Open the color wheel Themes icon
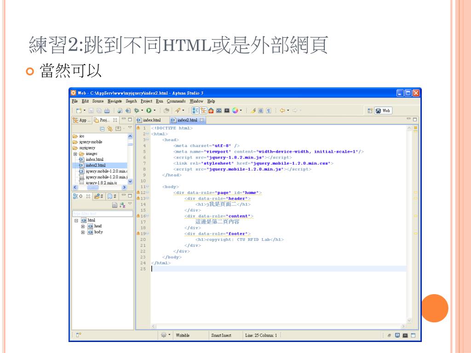 (235, 110)
